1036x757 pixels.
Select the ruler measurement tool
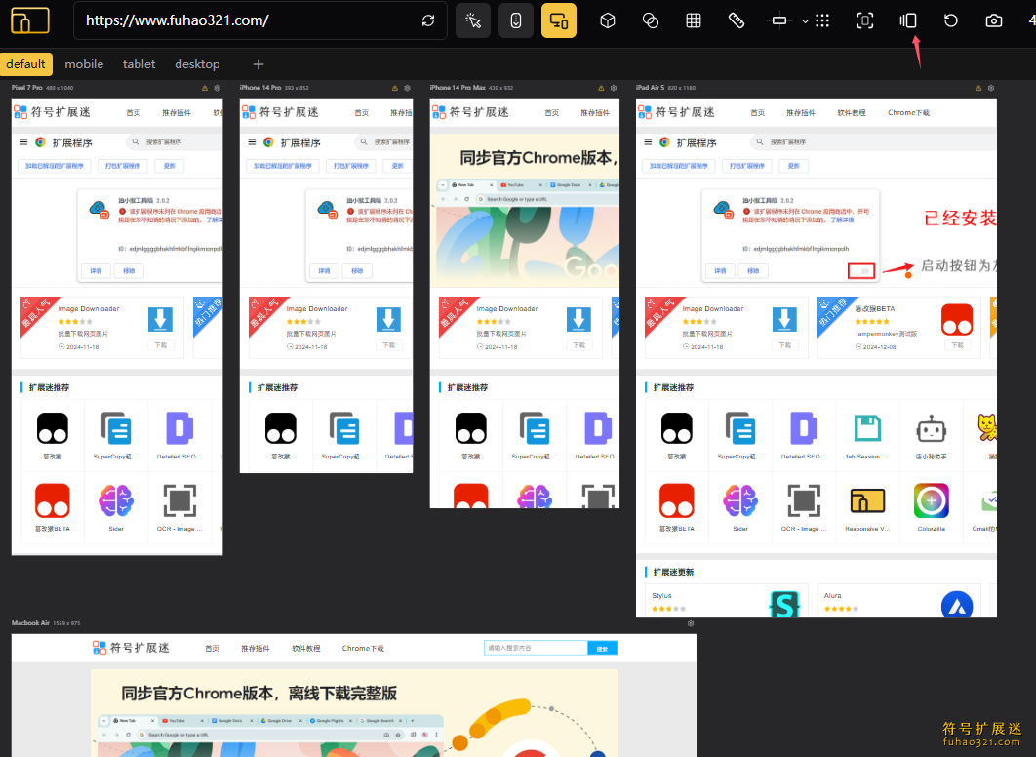point(737,20)
